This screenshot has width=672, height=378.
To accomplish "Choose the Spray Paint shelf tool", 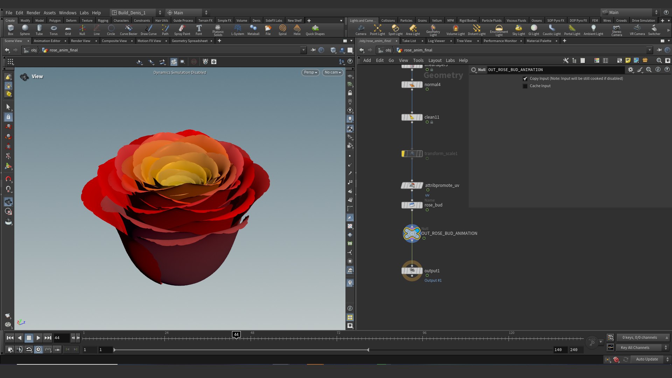I will 182,30.
